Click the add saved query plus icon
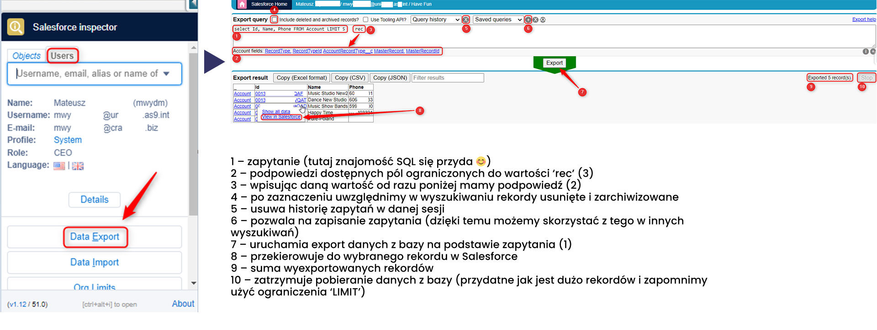Viewport: 877px width, 330px height. [x=528, y=20]
